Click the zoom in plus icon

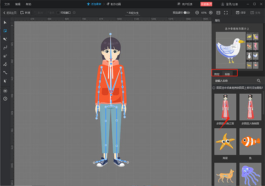pyautogui.click(x=211, y=13)
